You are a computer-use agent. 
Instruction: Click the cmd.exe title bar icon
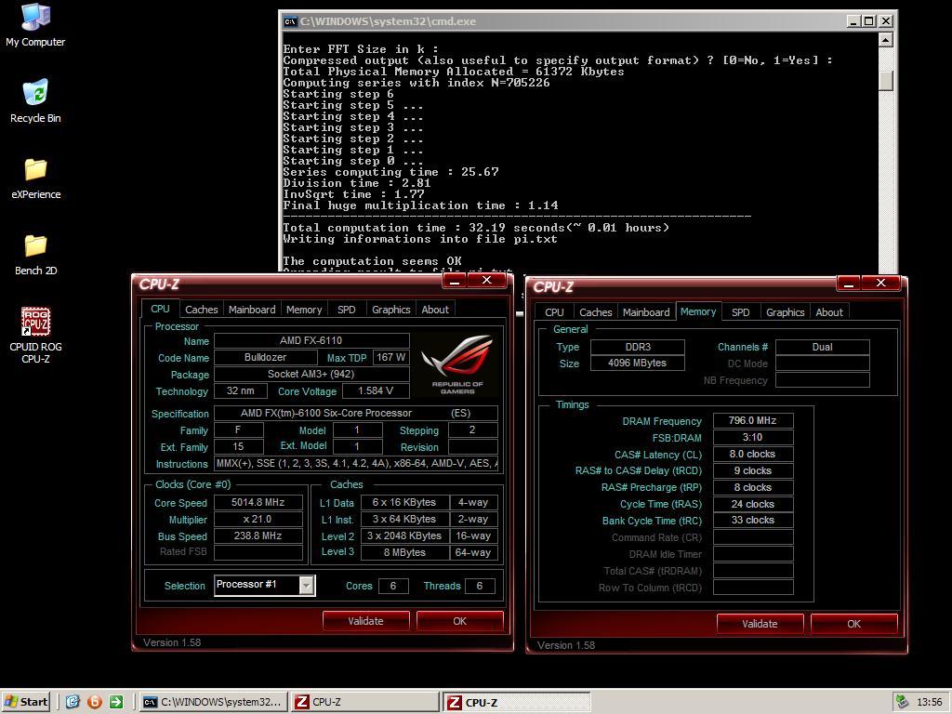pos(290,21)
